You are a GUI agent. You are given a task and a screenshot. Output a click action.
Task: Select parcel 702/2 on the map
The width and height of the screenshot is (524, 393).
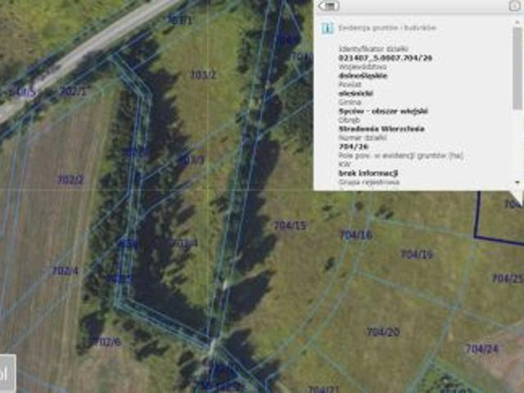click(x=70, y=179)
